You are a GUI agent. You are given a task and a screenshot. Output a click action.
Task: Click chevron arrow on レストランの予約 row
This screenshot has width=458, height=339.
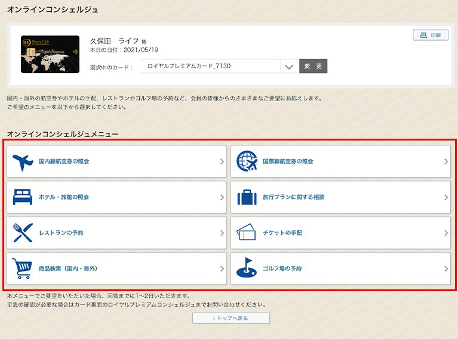click(x=222, y=233)
